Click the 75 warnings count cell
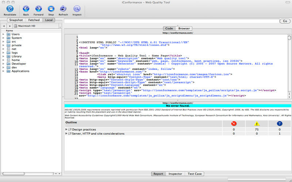Image resolution: width=292 pixels, height=182 pixels. tap(257, 130)
